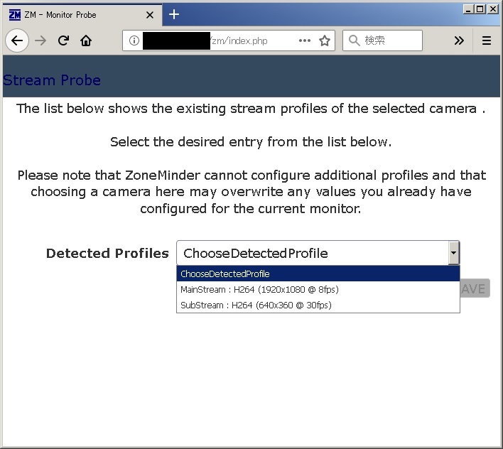Click 'Select the desired entry' text

pos(251,142)
